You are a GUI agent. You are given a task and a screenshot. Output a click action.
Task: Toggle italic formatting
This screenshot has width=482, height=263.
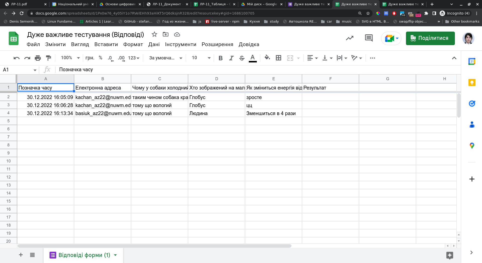[x=231, y=58]
